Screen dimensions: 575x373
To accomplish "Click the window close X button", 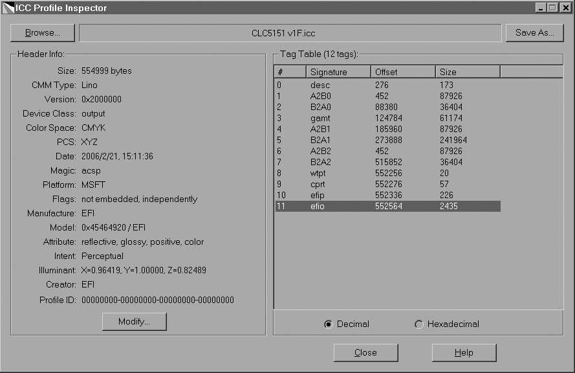I will [565, 8].
